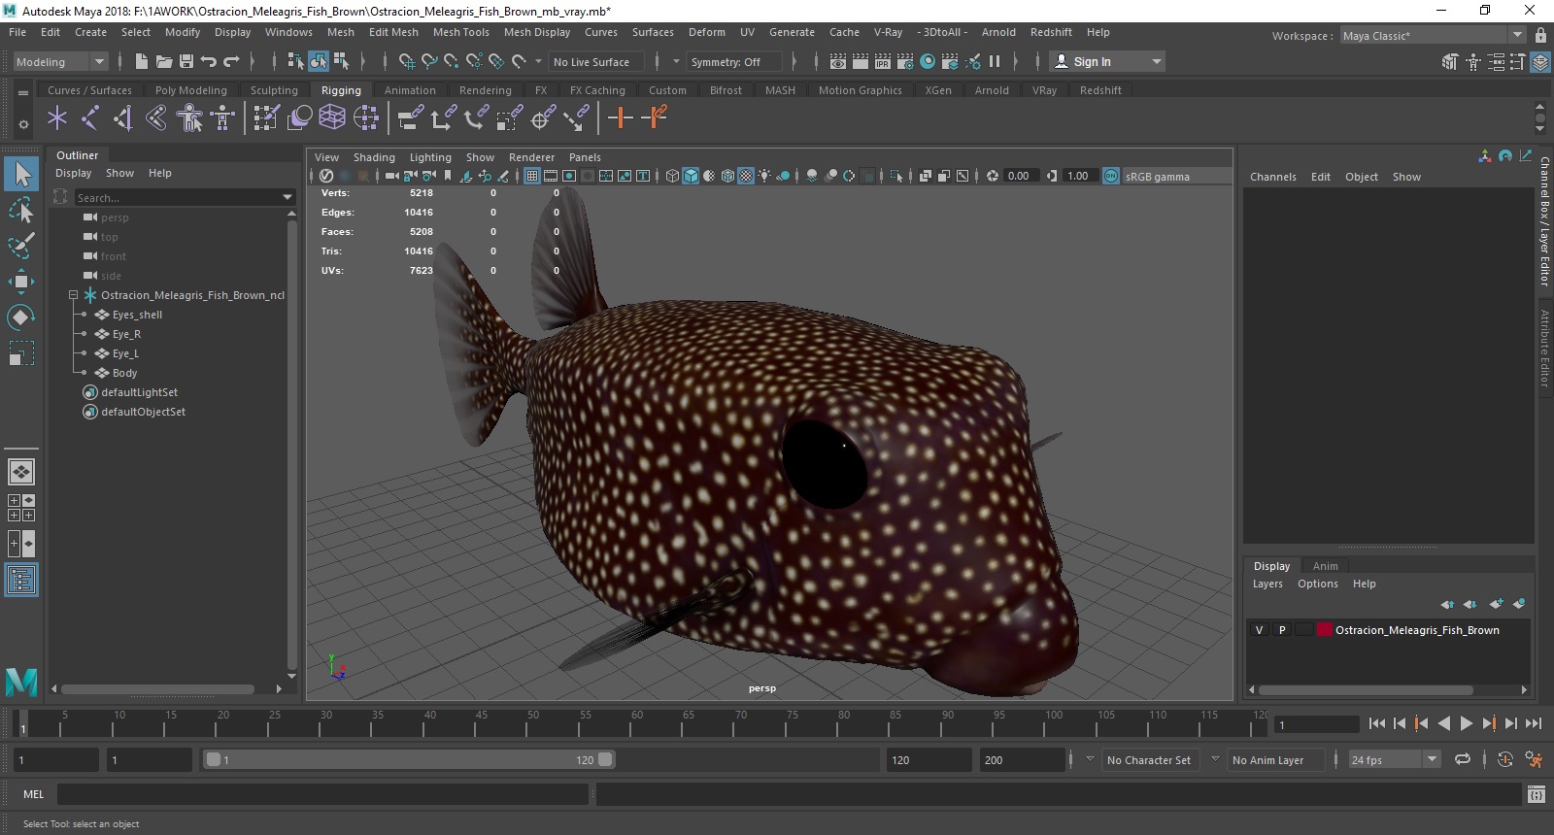This screenshot has height=835, width=1554.
Task: Select the Select Tool arrow in toolbox
Action: click(21, 174)
